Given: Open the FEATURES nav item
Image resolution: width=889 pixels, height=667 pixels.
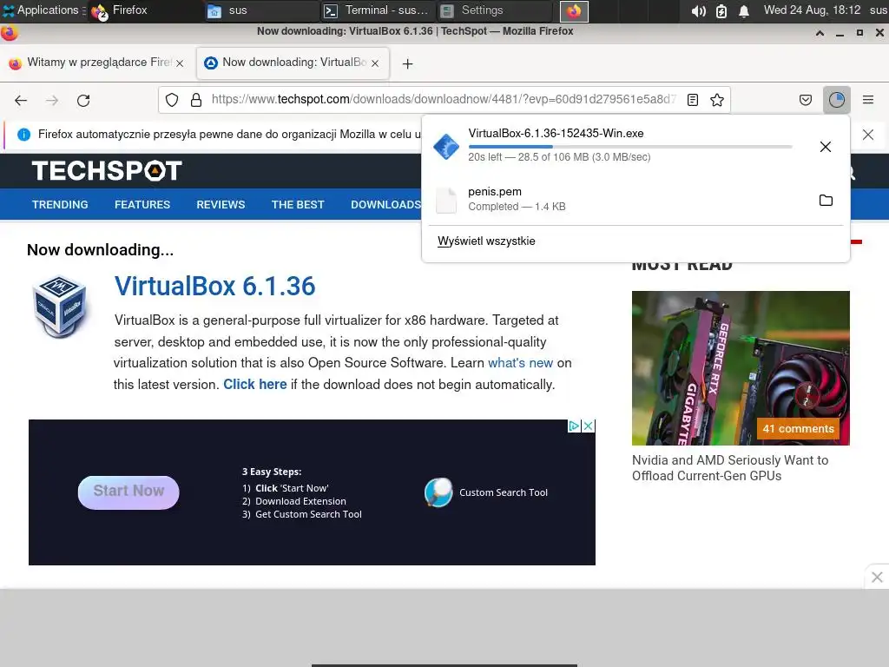Looking at the screenshot, I should (142, 205).
